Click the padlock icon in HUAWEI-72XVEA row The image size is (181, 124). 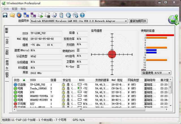point(63,96)
